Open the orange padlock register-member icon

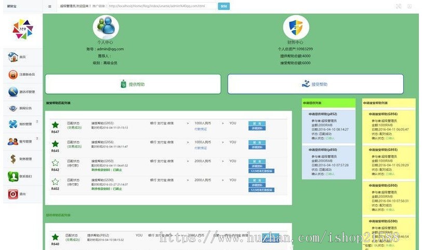[13, 74]
